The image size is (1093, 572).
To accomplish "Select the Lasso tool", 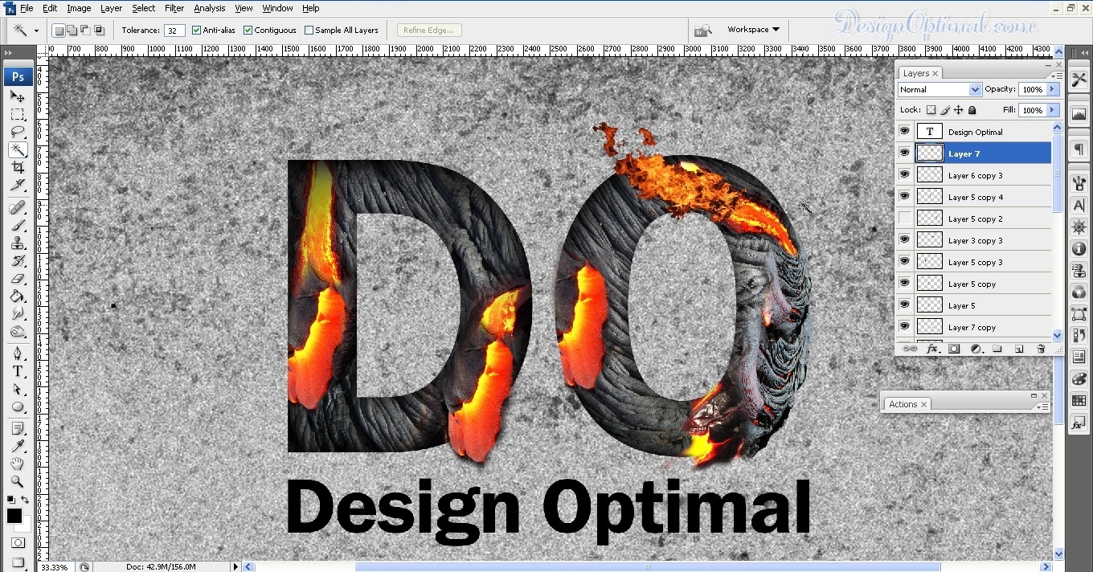I will [x=18, y=132].
